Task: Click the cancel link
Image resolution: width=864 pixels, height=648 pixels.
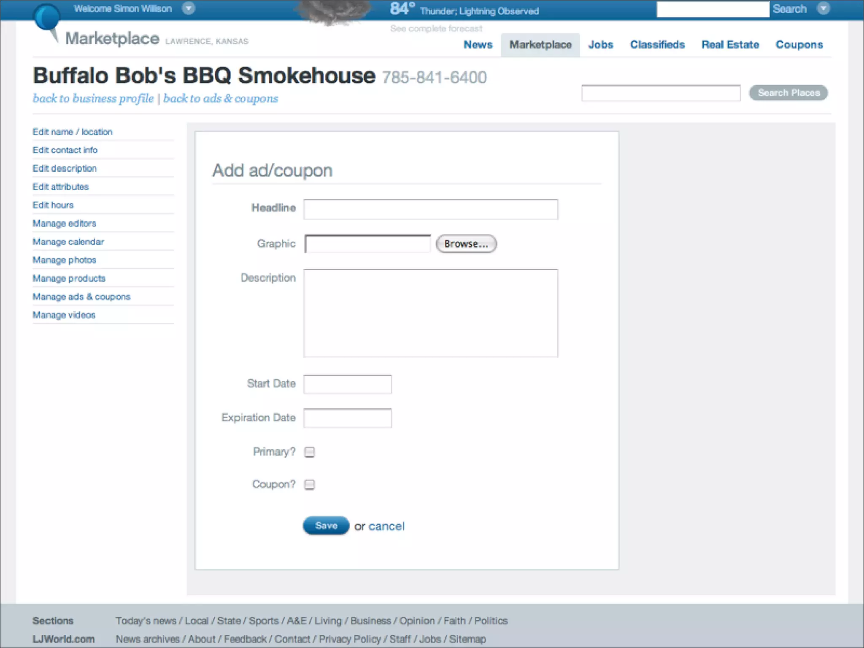Action: 386,526
